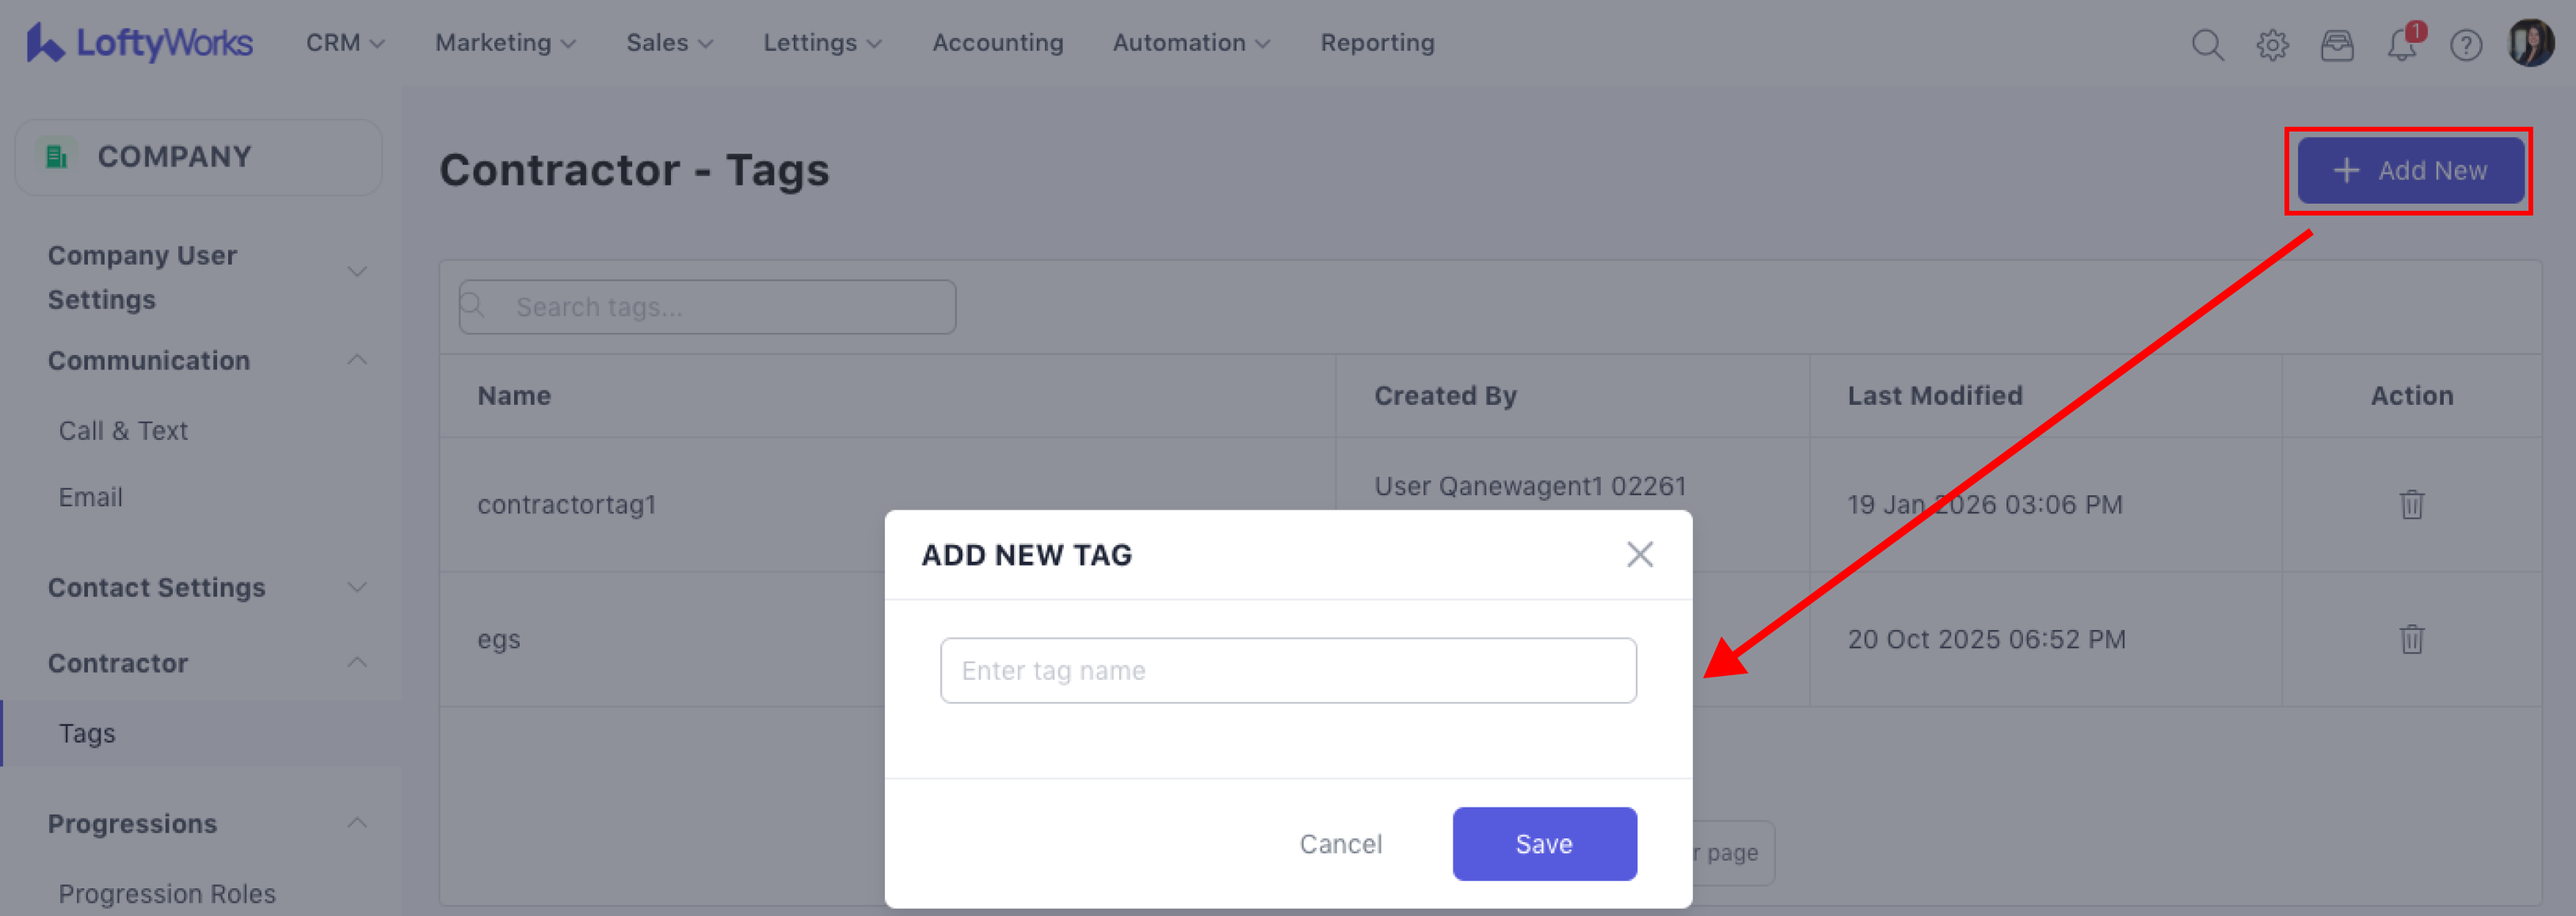2576x916 pixels.
Task: Open the user profile avatar
Action: click(x=2530, y=44)
